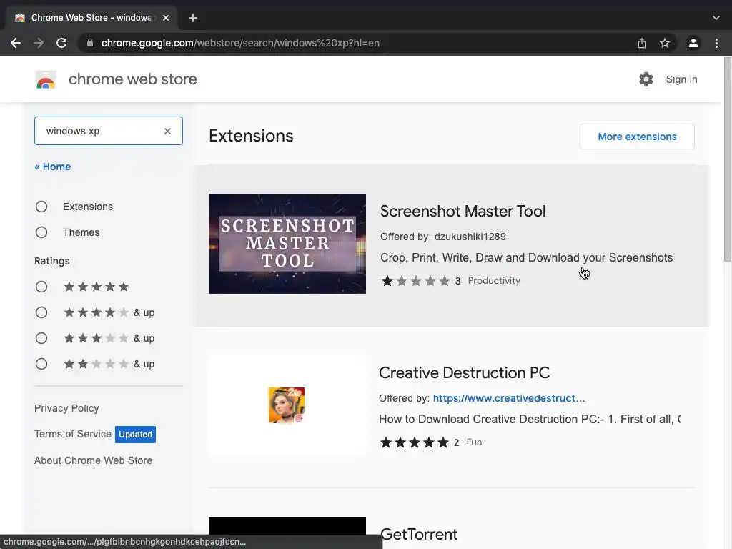The width and height of the screenshot is (732, 549).
Task: Open the Privacy Policy link
Action: pos(66,408)
